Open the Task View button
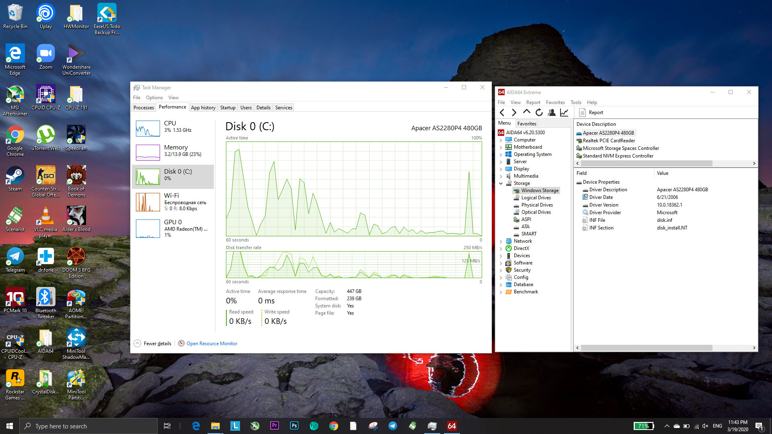This screenshot has width=772, height=434. 167,426
